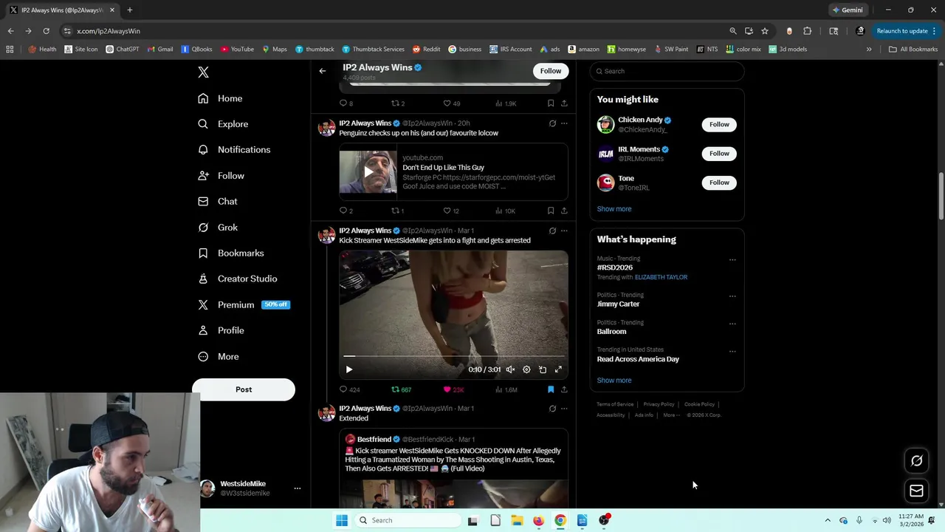The image size is (945, 532).
Task: Bookmark the Penguinz post
Action: coord(551,211)
